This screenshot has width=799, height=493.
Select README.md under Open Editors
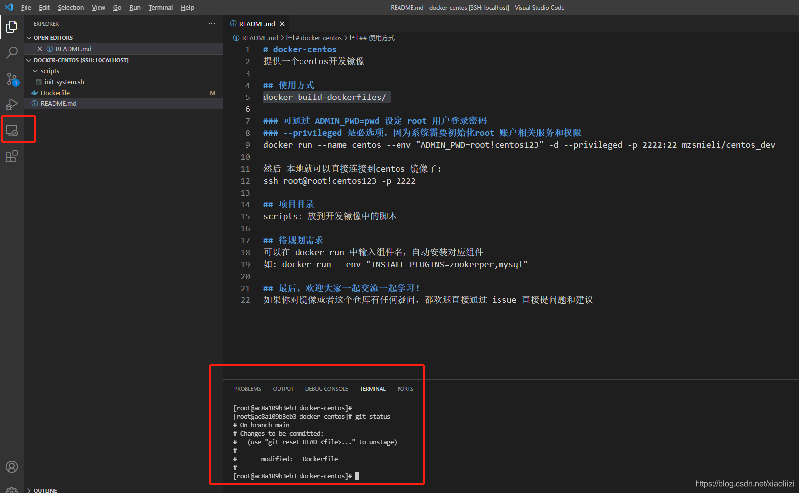123,49
